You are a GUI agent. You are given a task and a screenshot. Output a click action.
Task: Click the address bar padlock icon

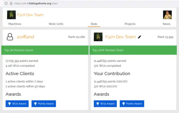click(x=11, y=3)
